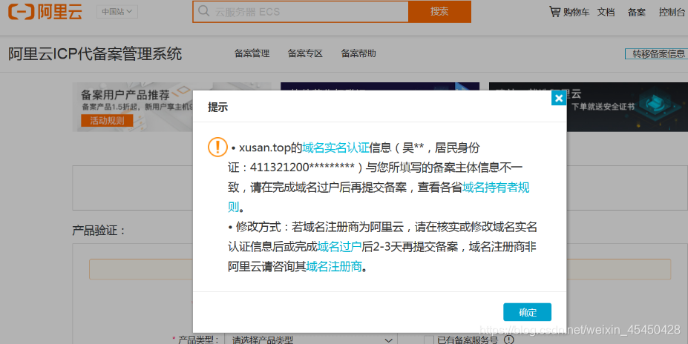This screenshot has width=688, height=344.
Task: Click the 活动规则 banner button
Action: [x=107, y=121]
